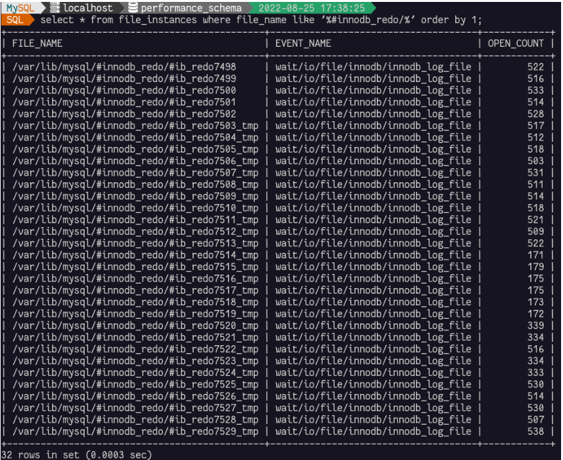563x460 pixels.
Task: Click file name #ib_redo7508_tmp
Action: (x=135, y=184)
